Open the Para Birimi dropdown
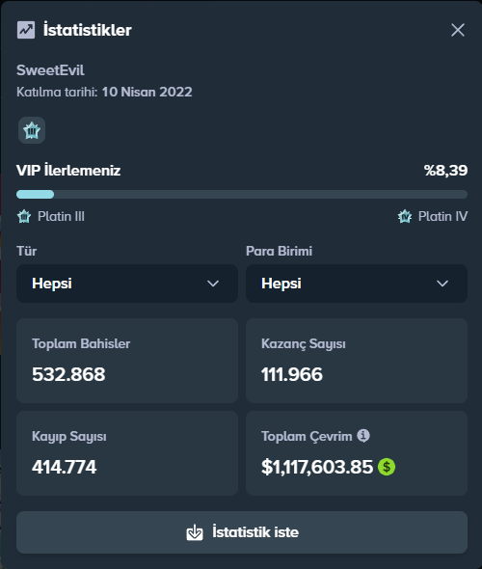This screenshot has height=569, width=482. [357, 284]
